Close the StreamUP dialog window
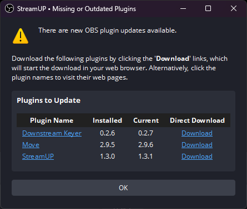The width and height of the screenshot is (247, 209). 234,8
